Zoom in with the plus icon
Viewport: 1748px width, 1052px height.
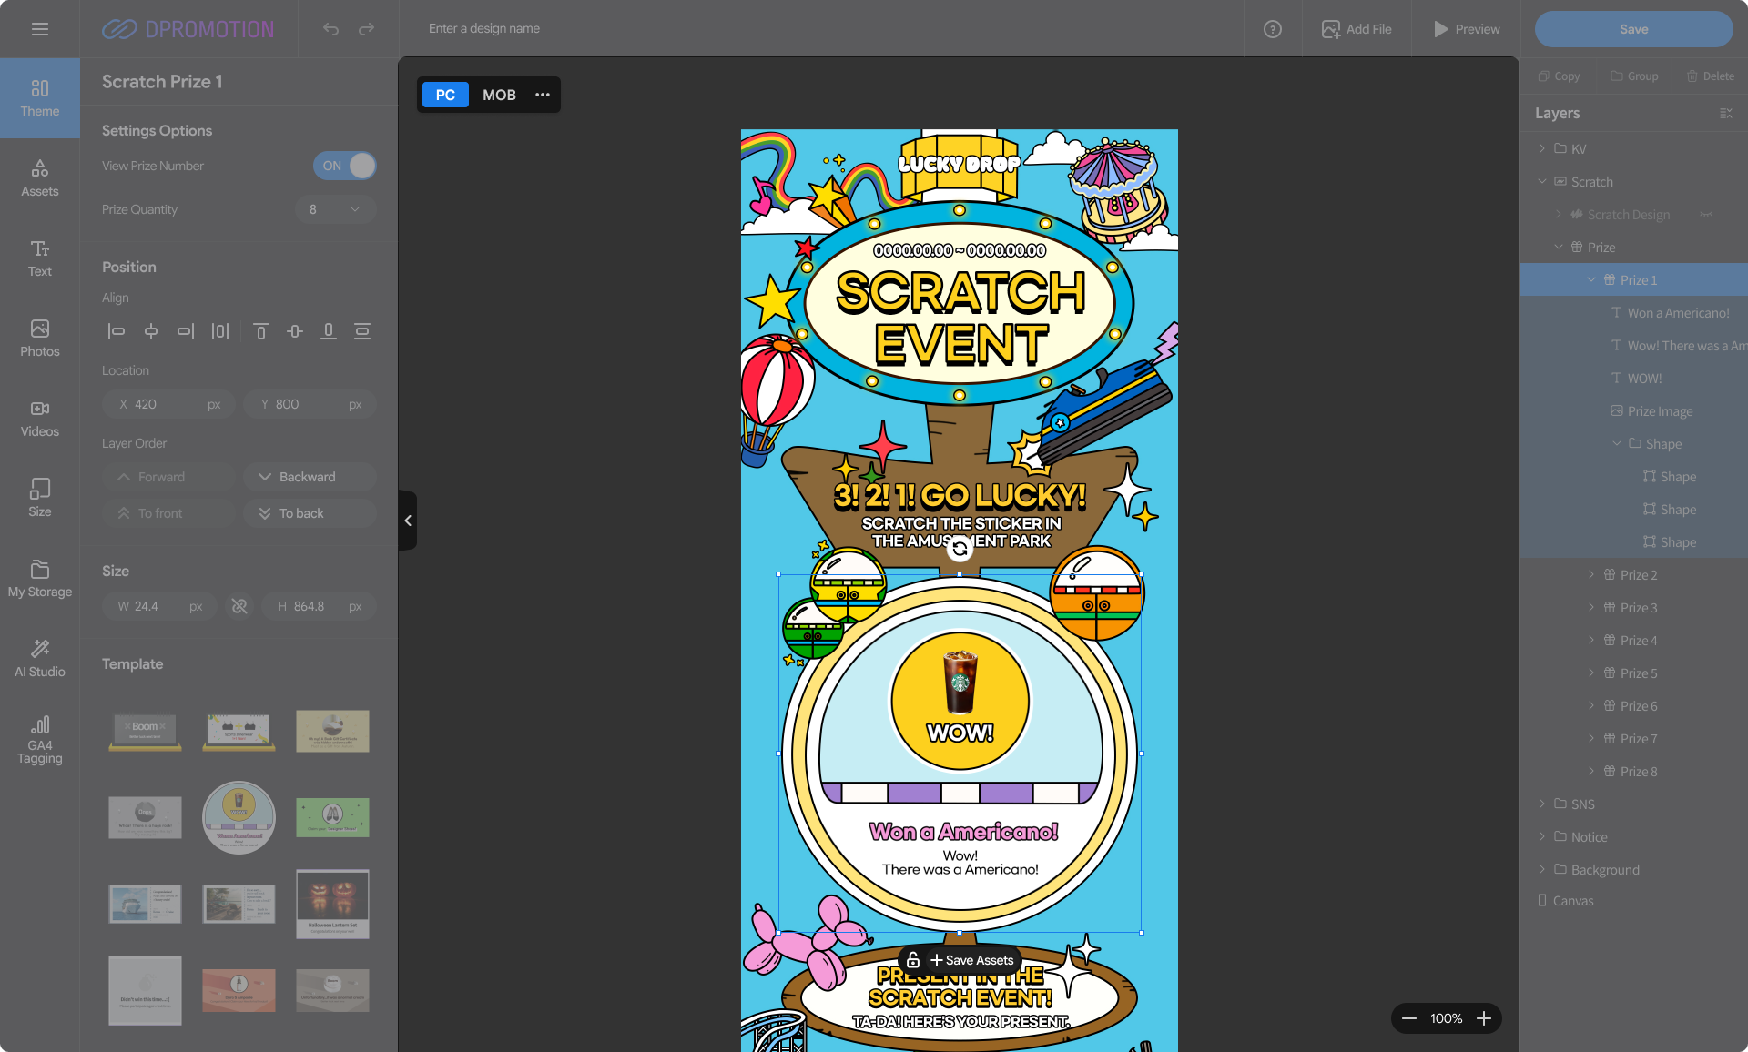click(1484, 1018)
